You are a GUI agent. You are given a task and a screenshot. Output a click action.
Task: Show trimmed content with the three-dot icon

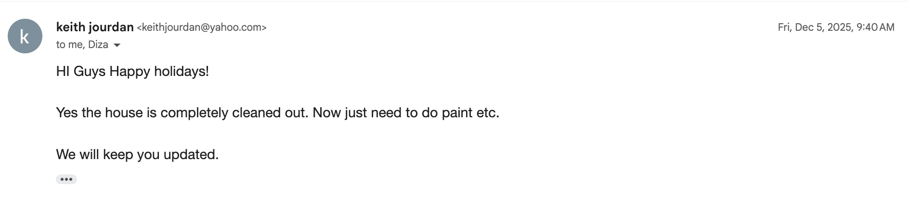click(66, 179)
